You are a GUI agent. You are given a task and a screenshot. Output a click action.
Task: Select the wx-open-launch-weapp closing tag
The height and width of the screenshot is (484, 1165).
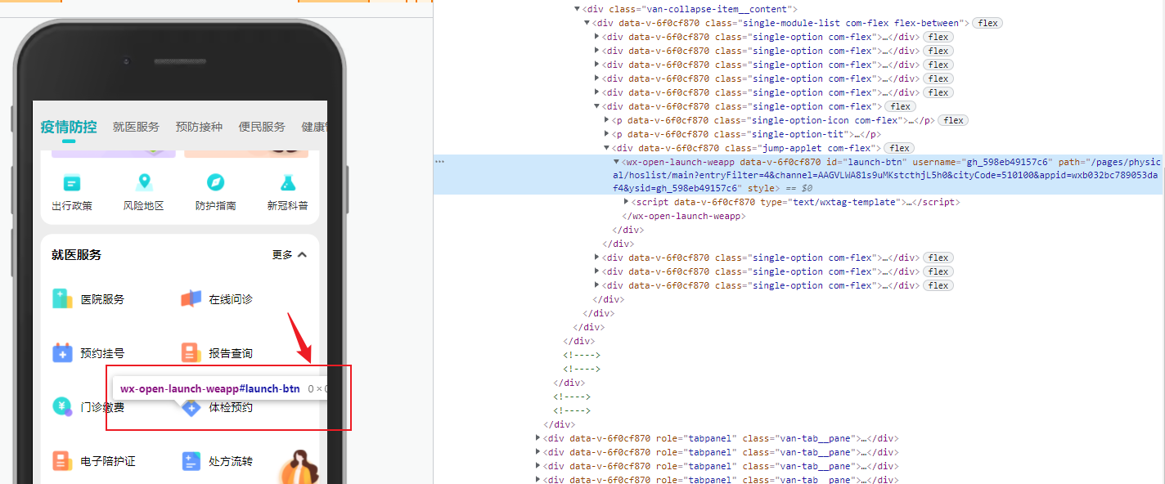(684, 216)
